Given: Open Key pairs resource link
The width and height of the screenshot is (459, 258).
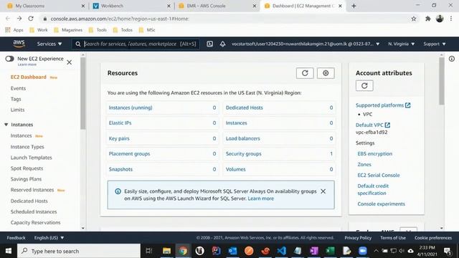Looking at the screenshot, I should 119,138.
